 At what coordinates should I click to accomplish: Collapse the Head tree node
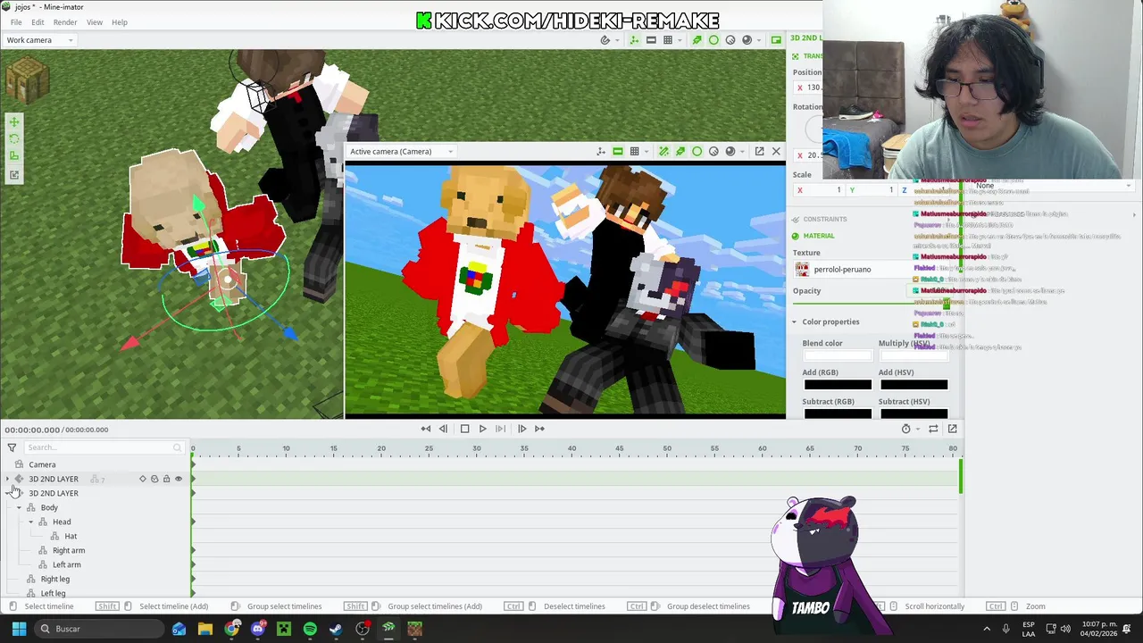(x=30, y=522)
